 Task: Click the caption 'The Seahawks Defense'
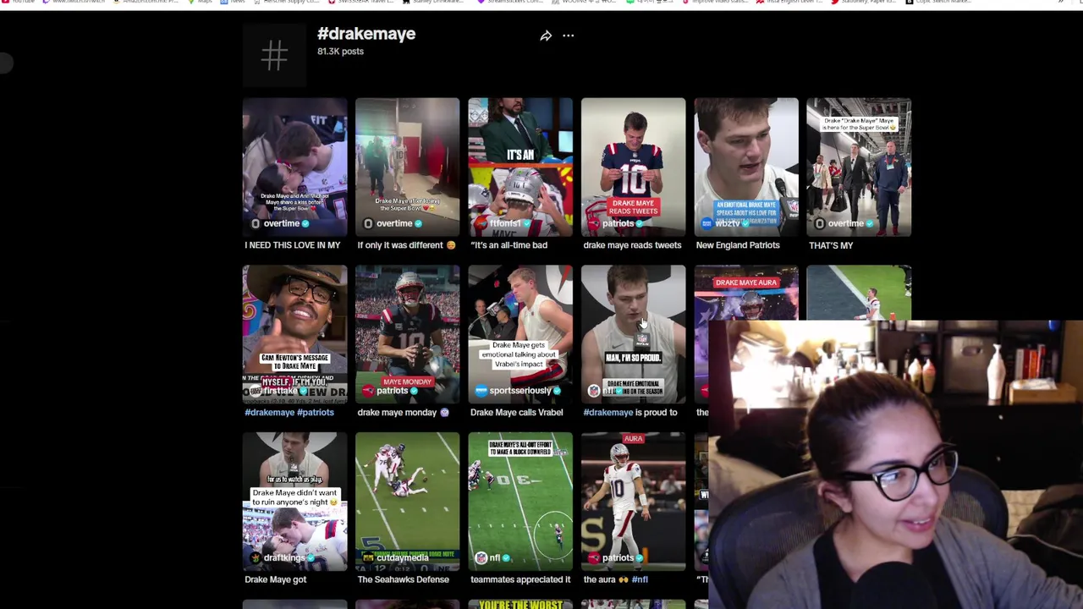403,580
